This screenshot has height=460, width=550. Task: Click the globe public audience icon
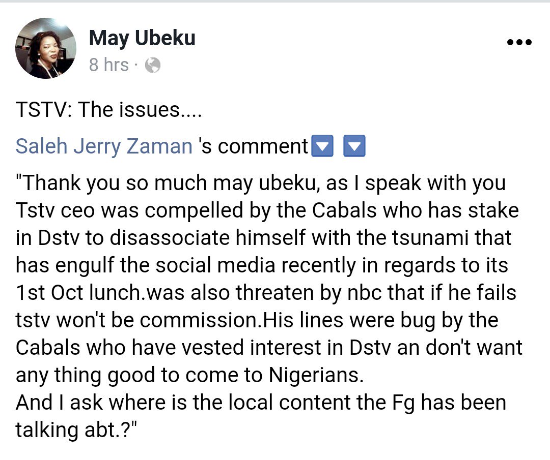pos(153,65)
